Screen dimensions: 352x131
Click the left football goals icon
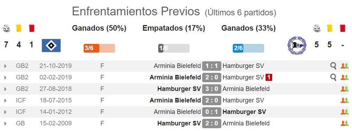click(x=6, y=29)
